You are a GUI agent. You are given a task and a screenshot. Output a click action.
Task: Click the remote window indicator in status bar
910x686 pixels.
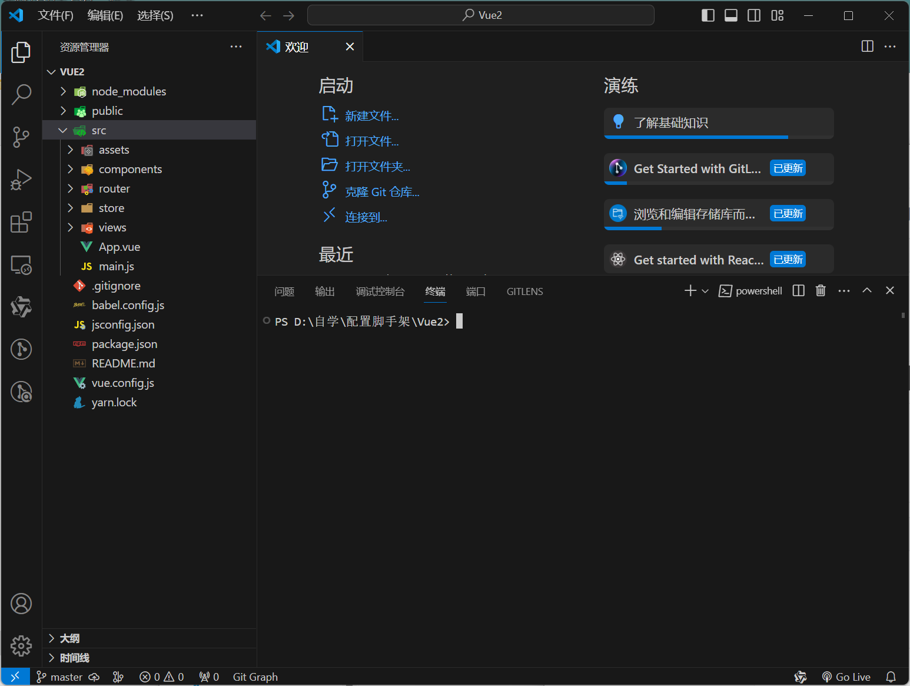pyautogui.click(x=15, y=677)
